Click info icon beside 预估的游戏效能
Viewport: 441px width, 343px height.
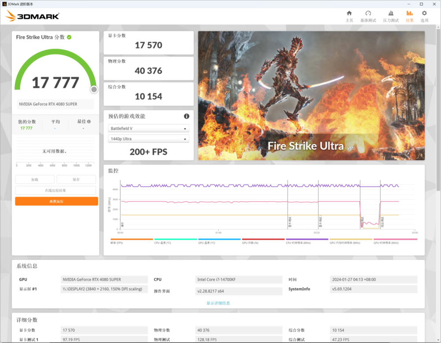click(x=187, y=116)
